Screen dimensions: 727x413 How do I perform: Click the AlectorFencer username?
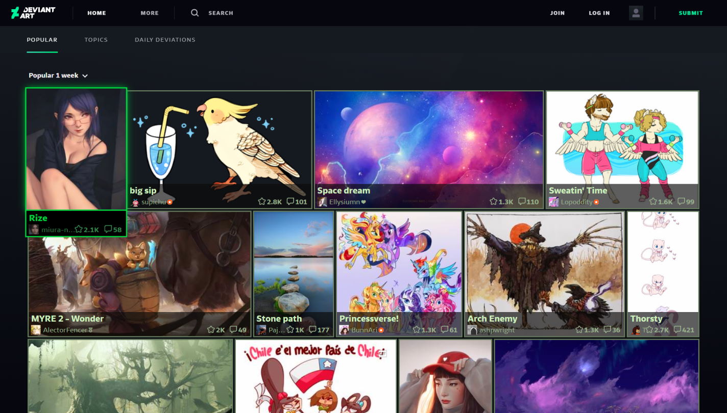point(65,330)
